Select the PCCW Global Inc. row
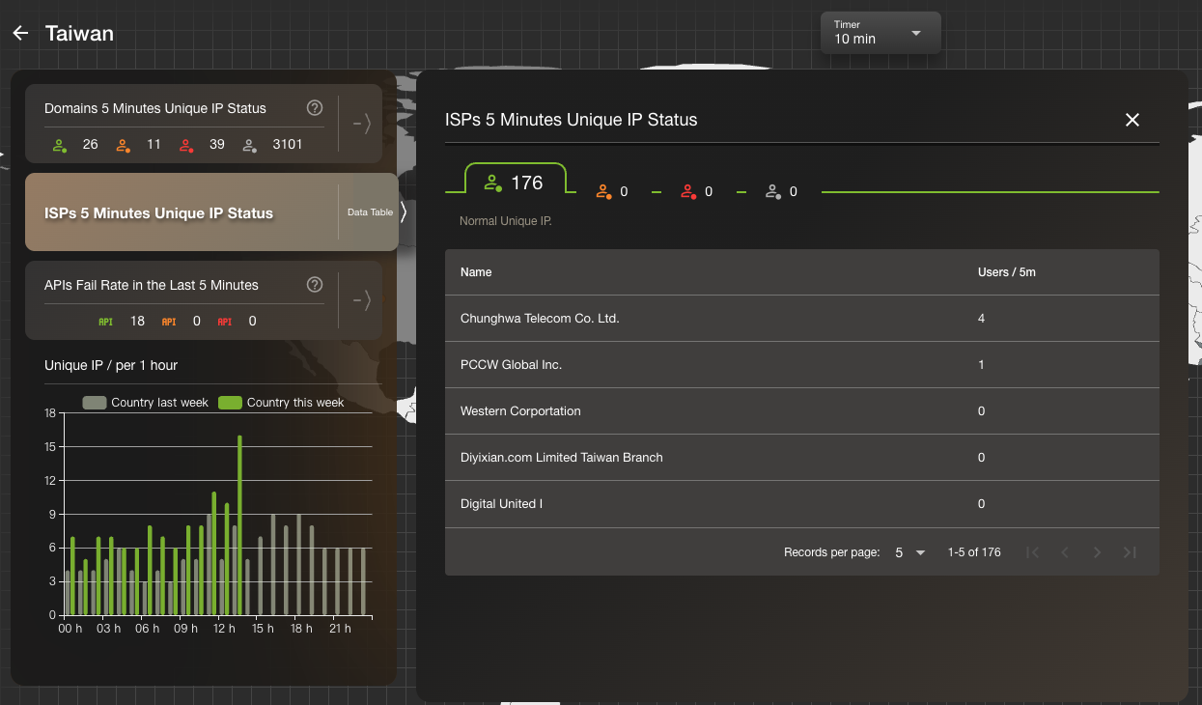Viewport: 1202px width, 705px height. pyautogui.click(x=802, y=365)
